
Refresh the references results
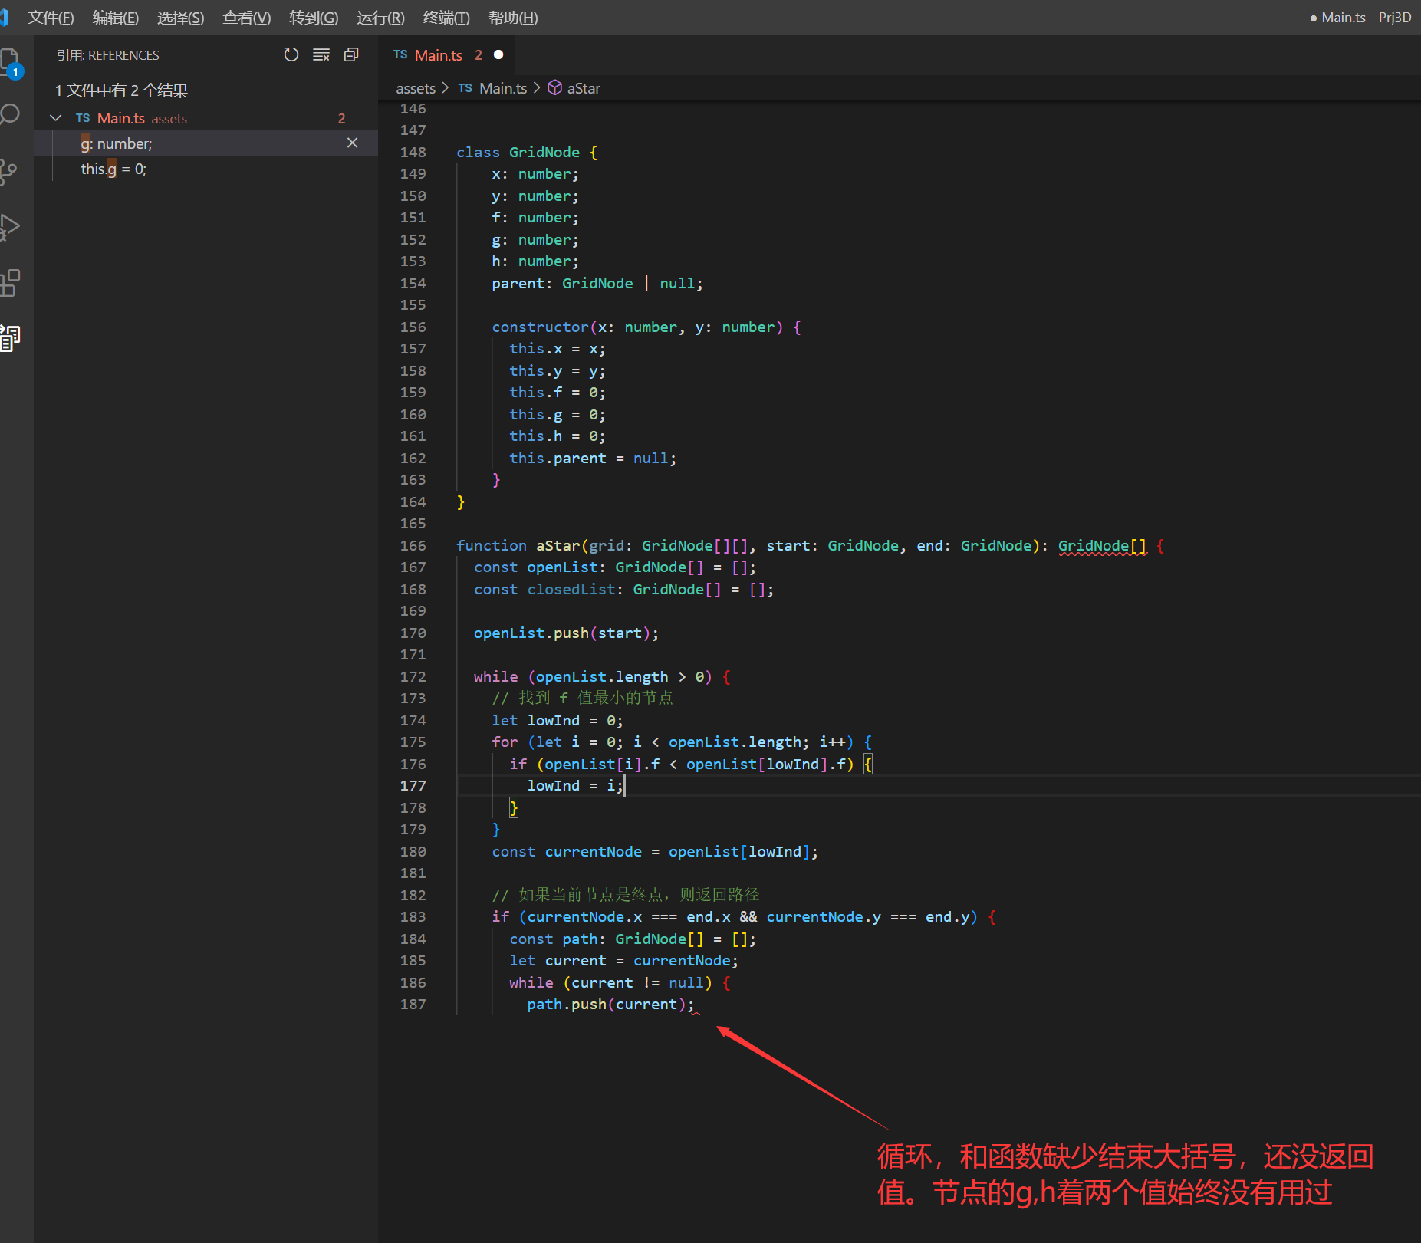(291, 54)
